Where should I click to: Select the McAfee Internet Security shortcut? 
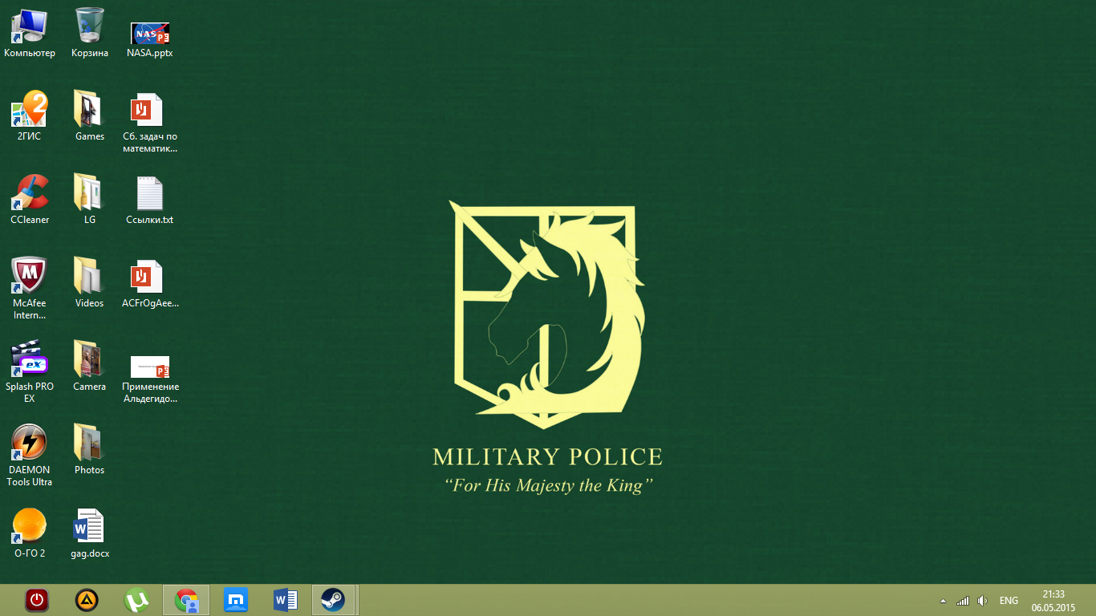tap(30, 289)
